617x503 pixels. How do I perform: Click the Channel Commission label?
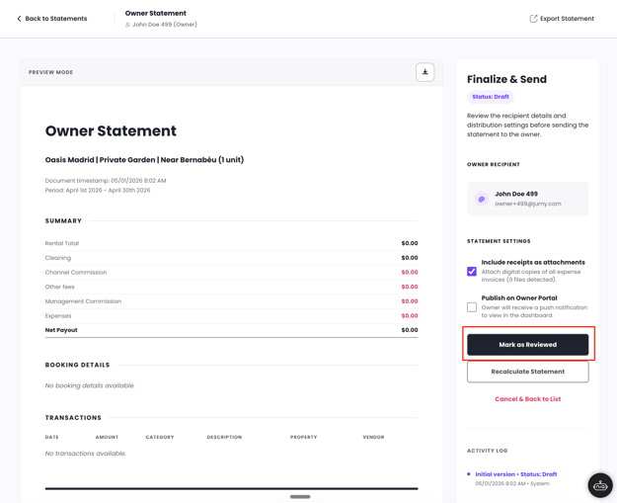[x=76, y=272]
